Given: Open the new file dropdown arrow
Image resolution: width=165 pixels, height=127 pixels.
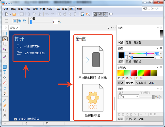Looking at the screenshot, I should [10, 14].
